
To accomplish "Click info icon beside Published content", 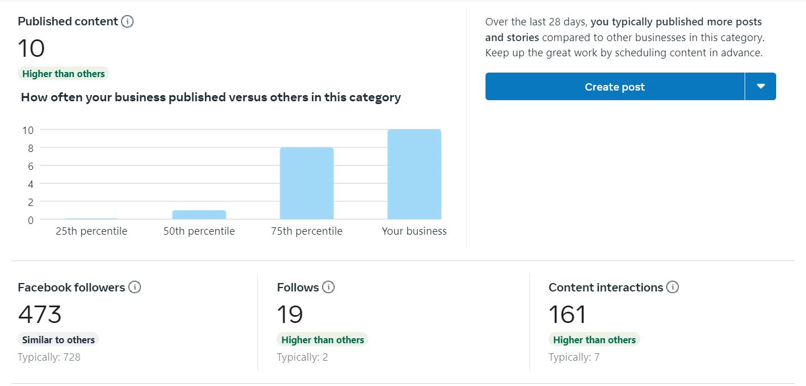I will pyautogui.click(x=128, y=22).
